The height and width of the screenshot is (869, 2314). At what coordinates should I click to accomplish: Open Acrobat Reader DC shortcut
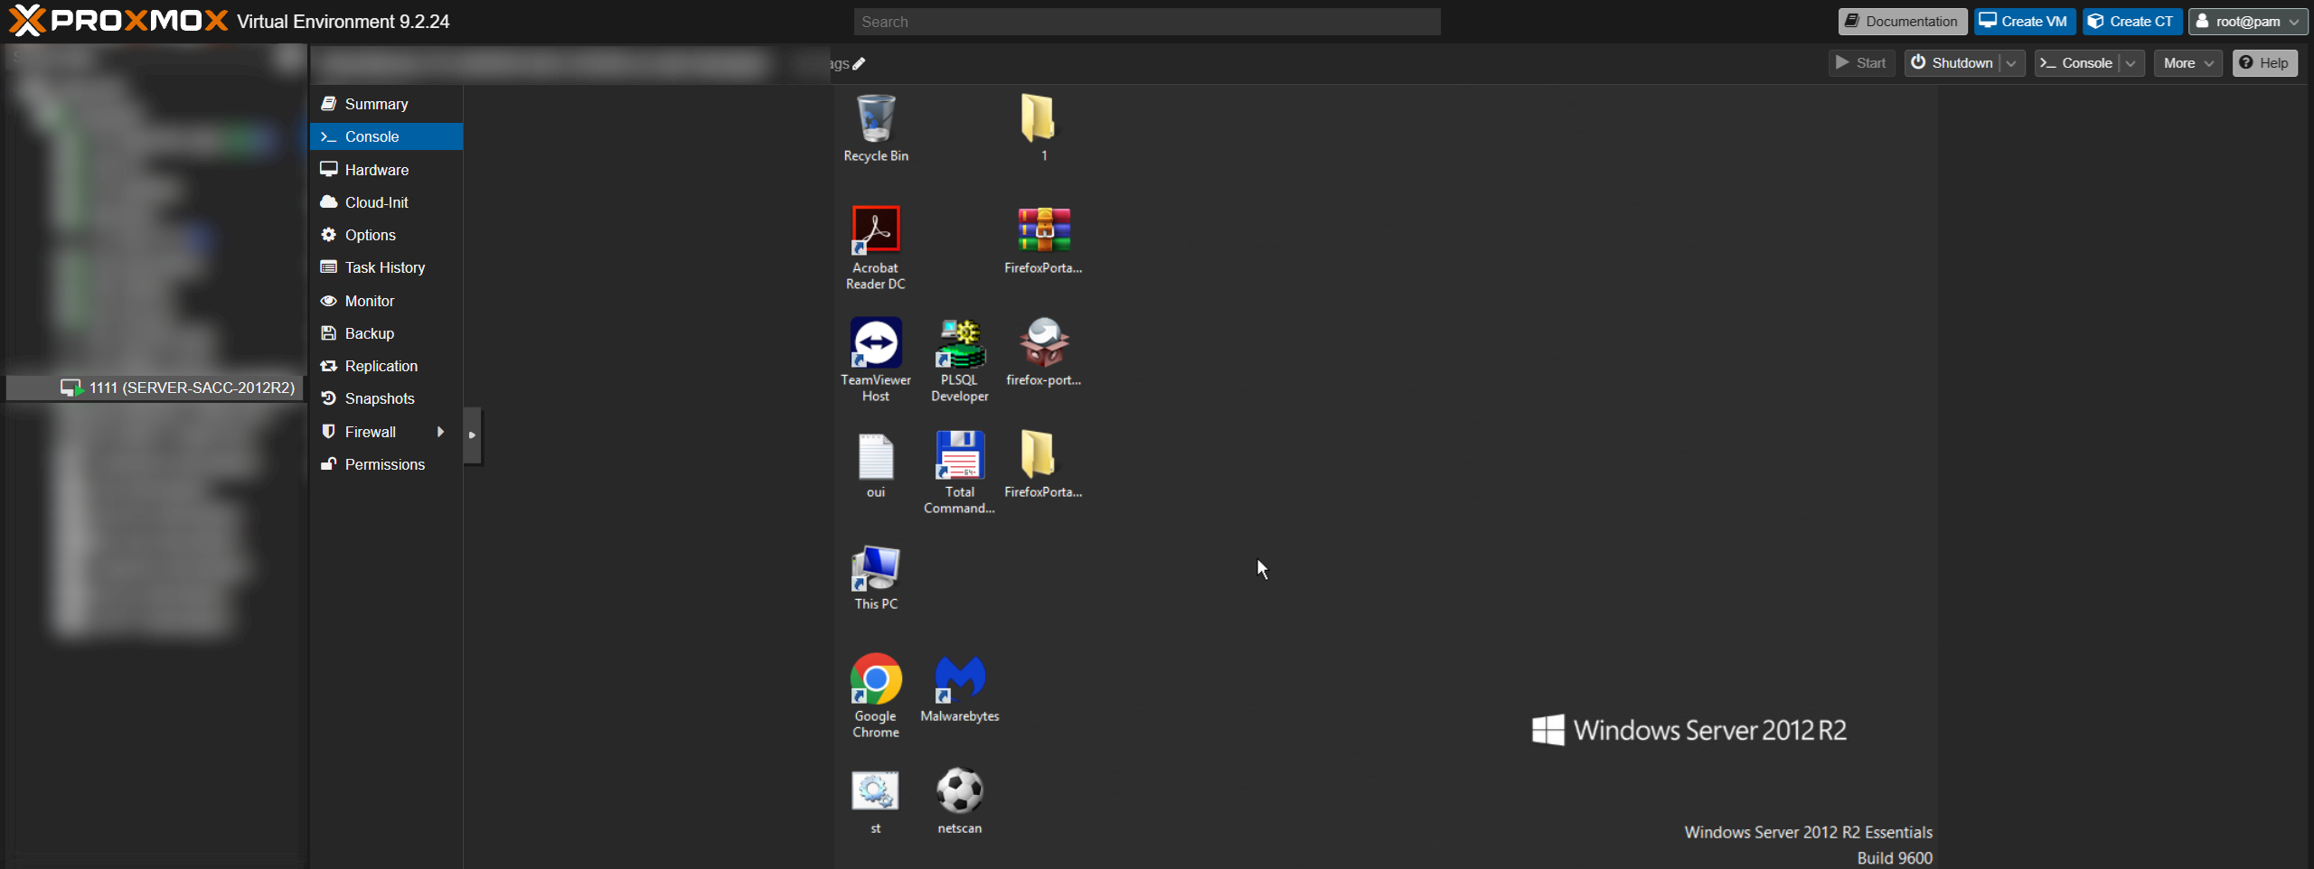click(x=875, y=248)
